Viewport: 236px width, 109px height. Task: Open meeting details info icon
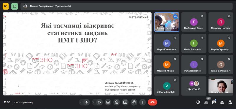(198, 102)
